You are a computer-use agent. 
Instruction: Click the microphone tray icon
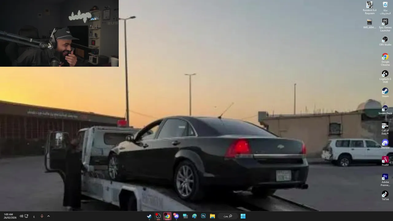coord(42,216)
